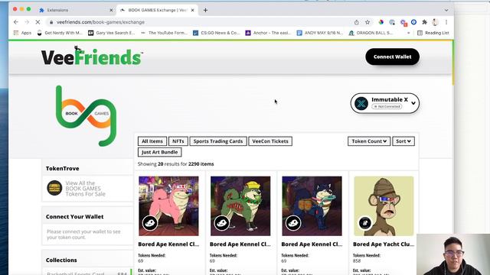
Task: Click the skull badge on Bored Ape Yacht Club
Action: (364, 223)
